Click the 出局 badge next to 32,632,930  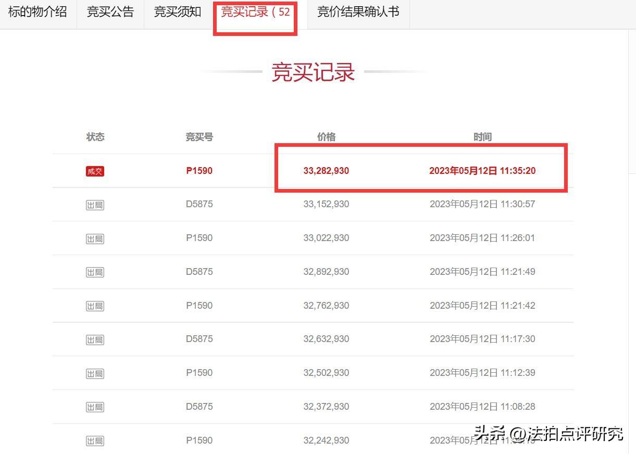coord(95,339)
